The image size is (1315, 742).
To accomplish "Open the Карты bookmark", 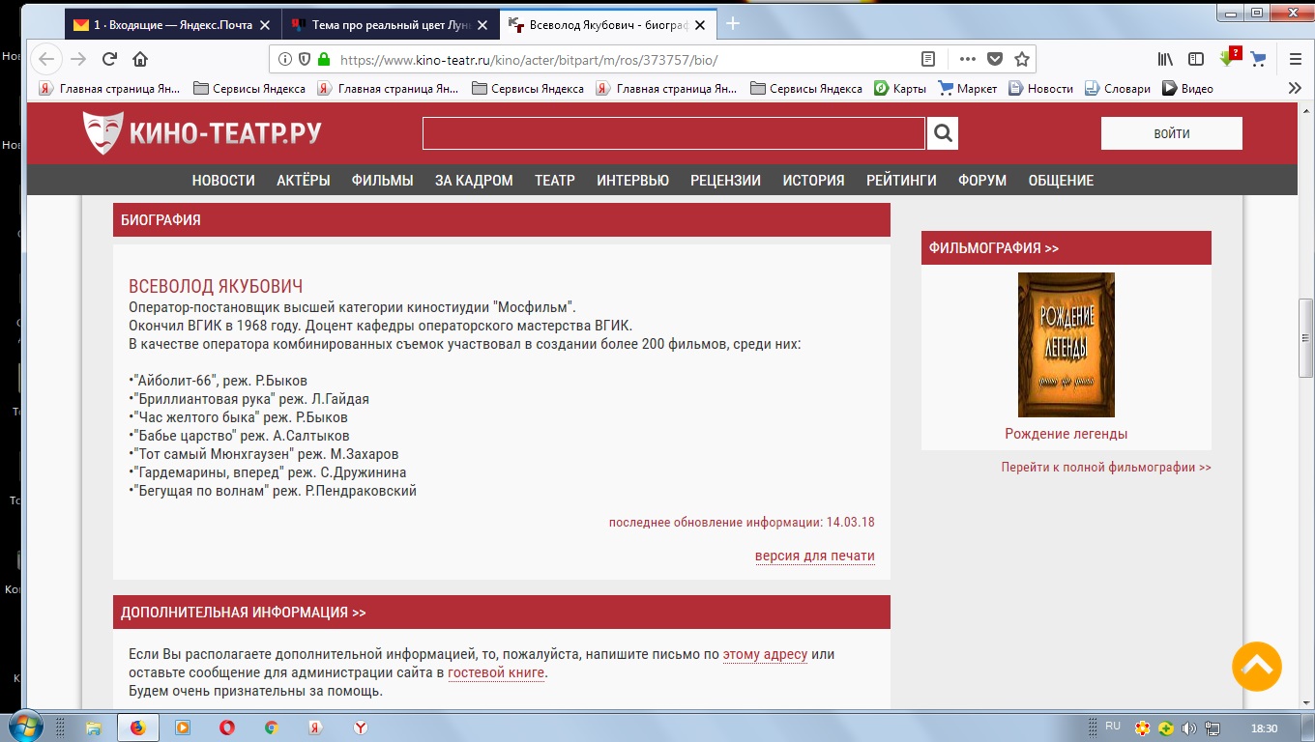I will coord(900,88).
